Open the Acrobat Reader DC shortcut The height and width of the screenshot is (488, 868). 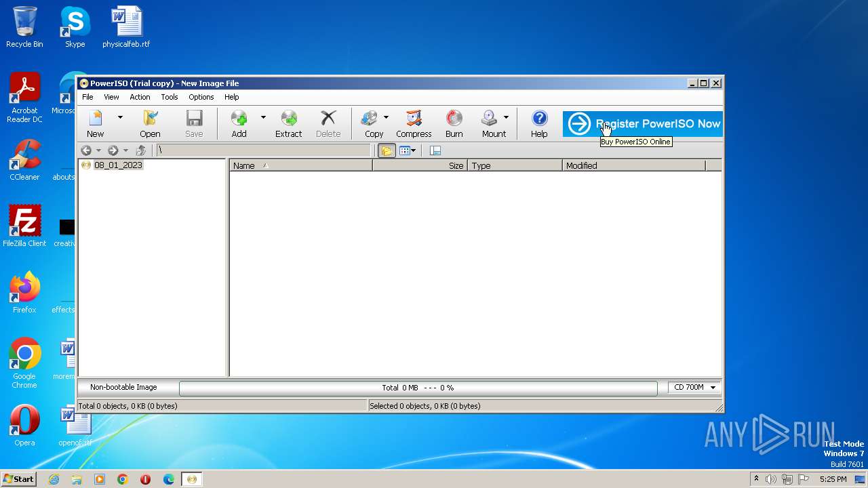tap(24, 98)
